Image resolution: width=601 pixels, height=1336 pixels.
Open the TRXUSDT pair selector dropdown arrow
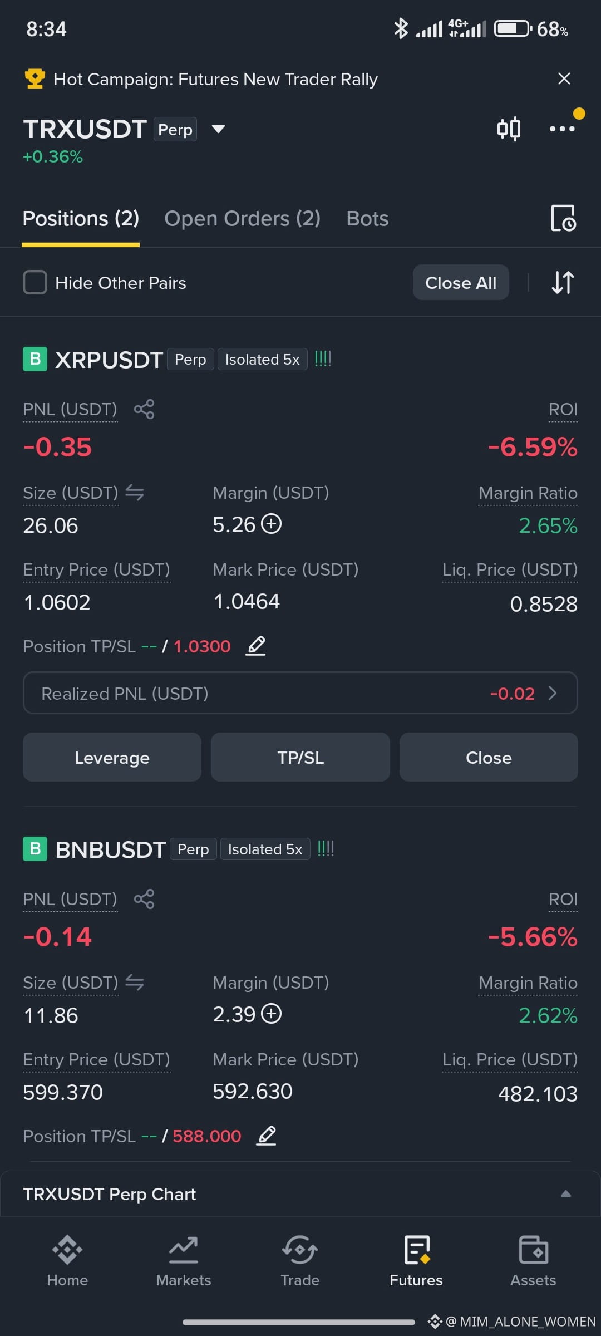tap(218, 129)
